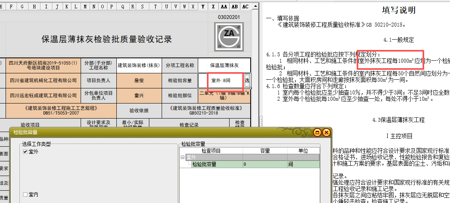Click the 4.3保温层薄抹灰工程 section heading

(398, 120)
